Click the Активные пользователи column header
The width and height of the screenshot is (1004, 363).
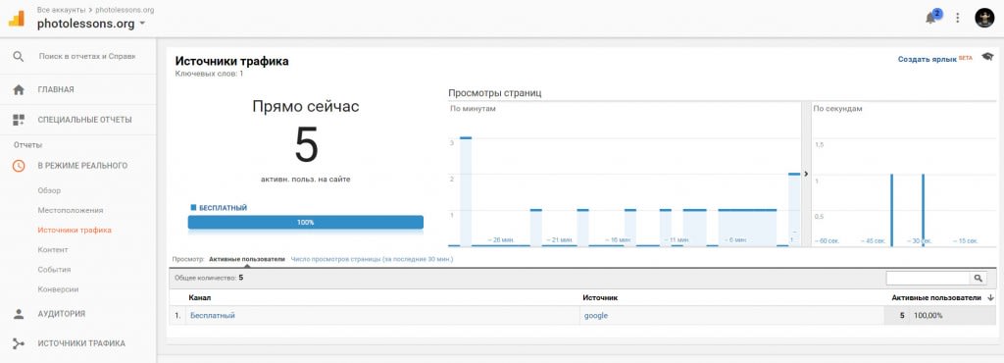(x=935, y=297)
